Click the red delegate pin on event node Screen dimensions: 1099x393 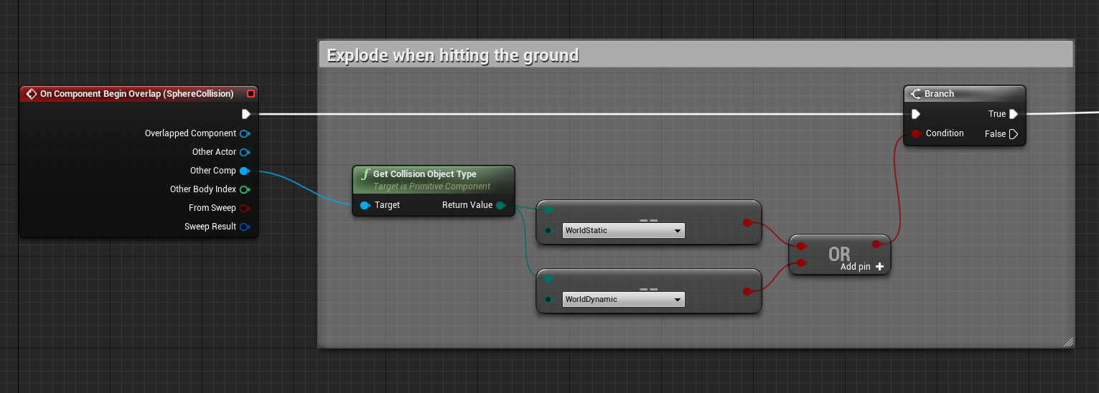251,94
